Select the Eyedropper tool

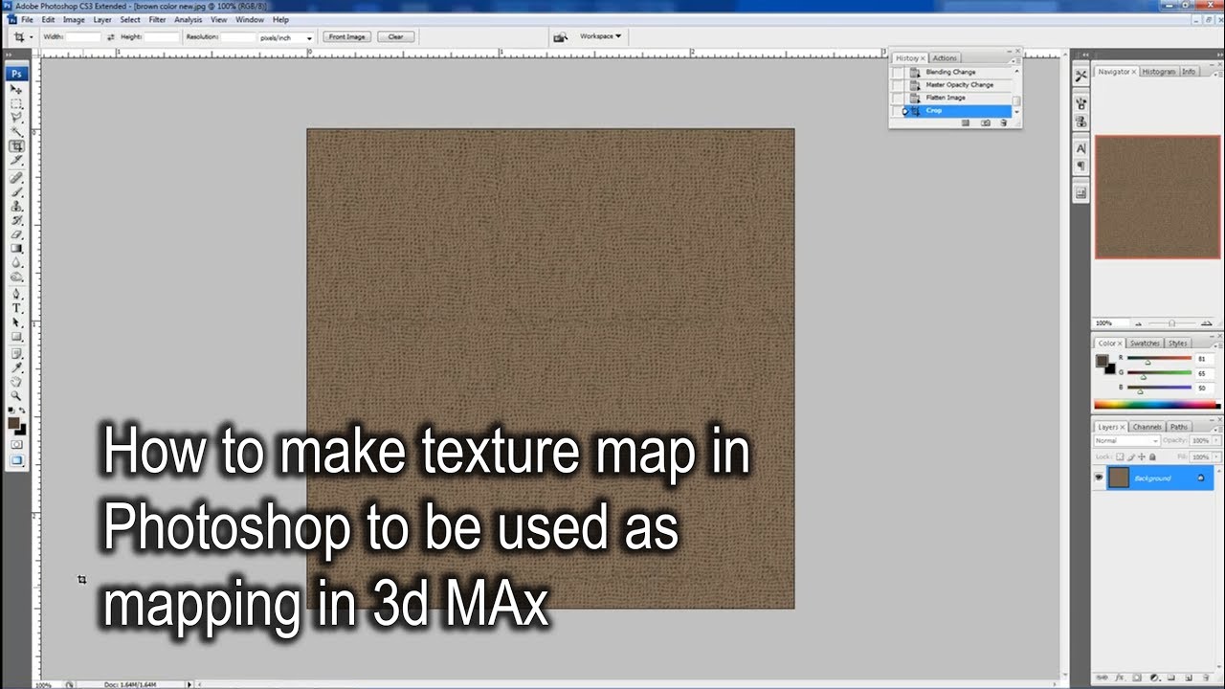[17, 367]
